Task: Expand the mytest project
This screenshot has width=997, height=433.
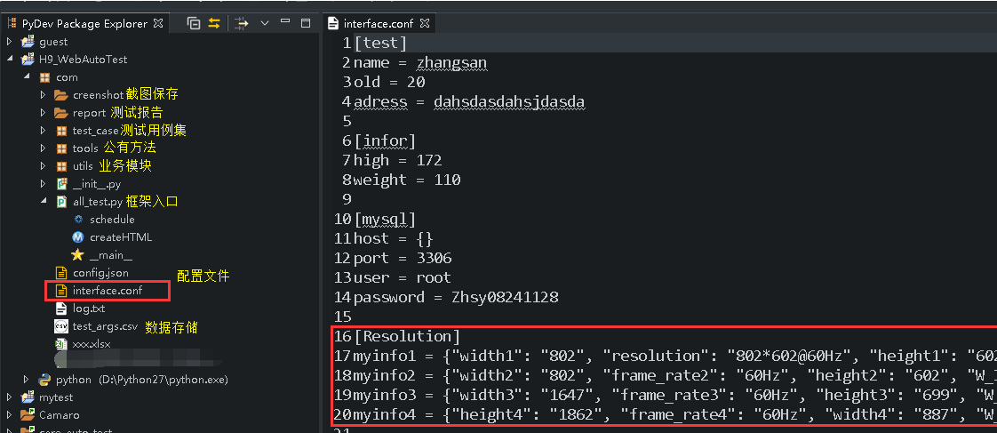Action: click(10, 397)
